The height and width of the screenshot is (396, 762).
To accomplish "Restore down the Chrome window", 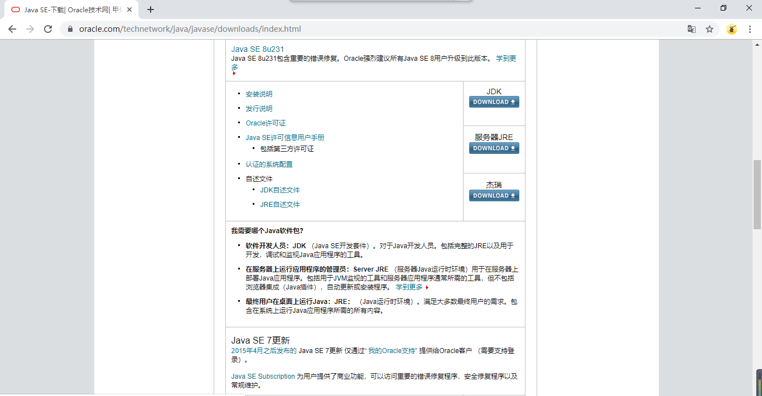I will click(724, 8).
